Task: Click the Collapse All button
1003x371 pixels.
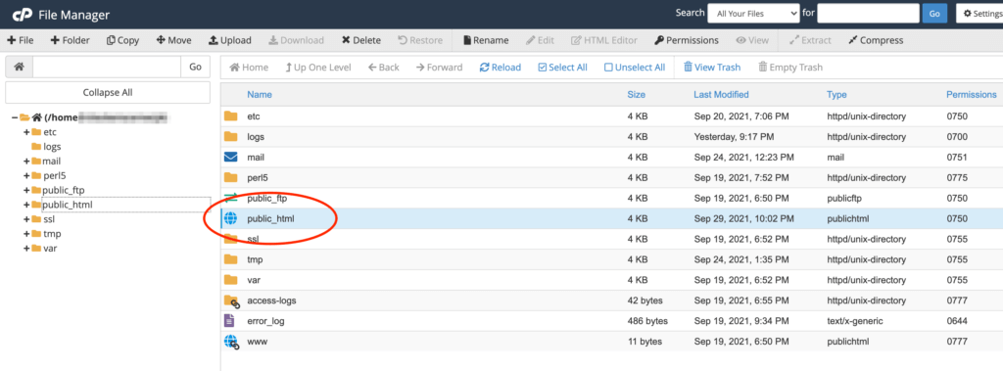Action: coord(108,92)
